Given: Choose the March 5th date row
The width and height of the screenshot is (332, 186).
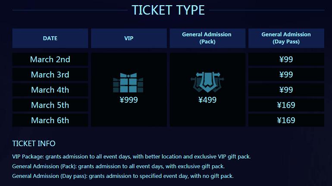Looking at the screenshot, I should pos(50,105).
